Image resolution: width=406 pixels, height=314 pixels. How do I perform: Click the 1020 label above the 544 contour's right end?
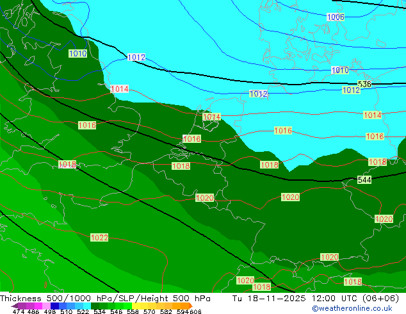(384, 219)
